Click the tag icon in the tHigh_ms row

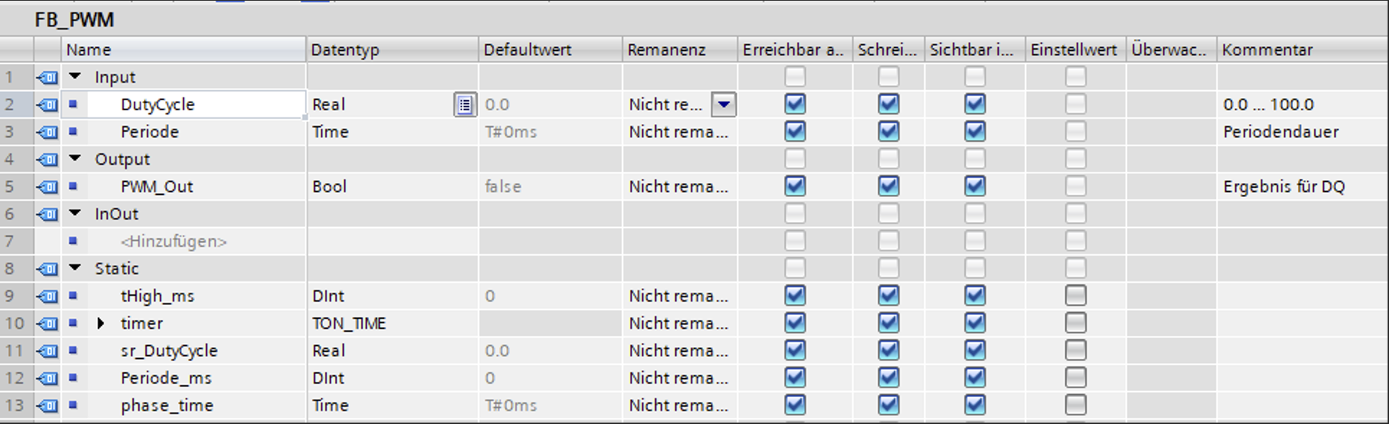(47, 297)
